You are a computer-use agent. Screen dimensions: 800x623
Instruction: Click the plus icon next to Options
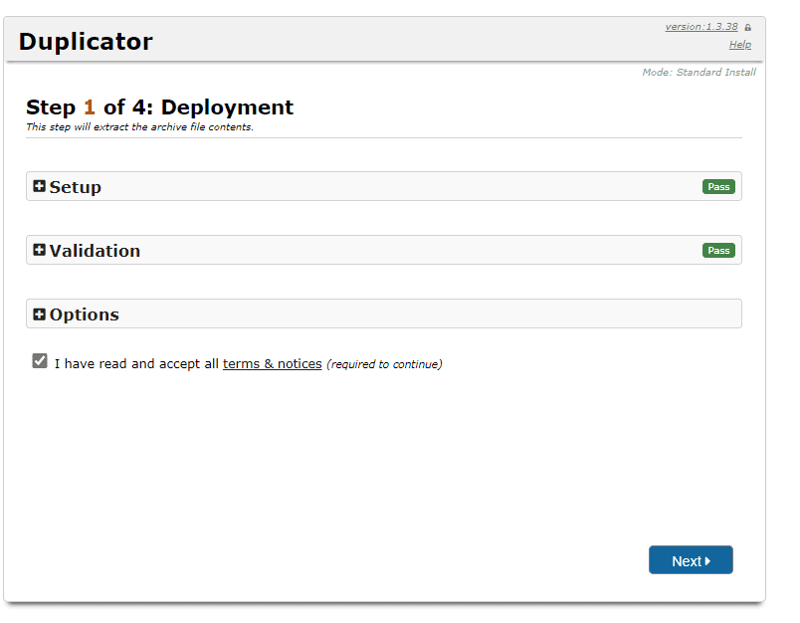click(x=39, y=312)
